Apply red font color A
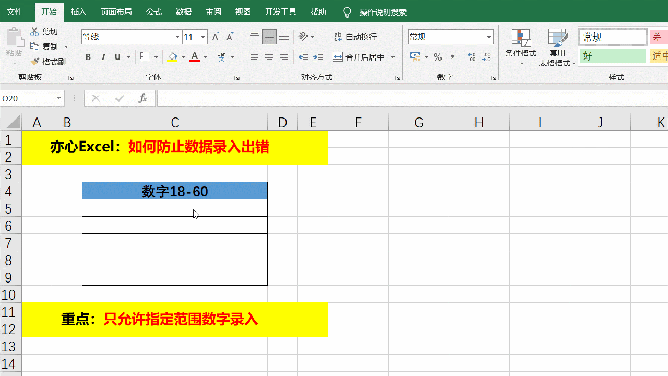 tap(195, 57)
